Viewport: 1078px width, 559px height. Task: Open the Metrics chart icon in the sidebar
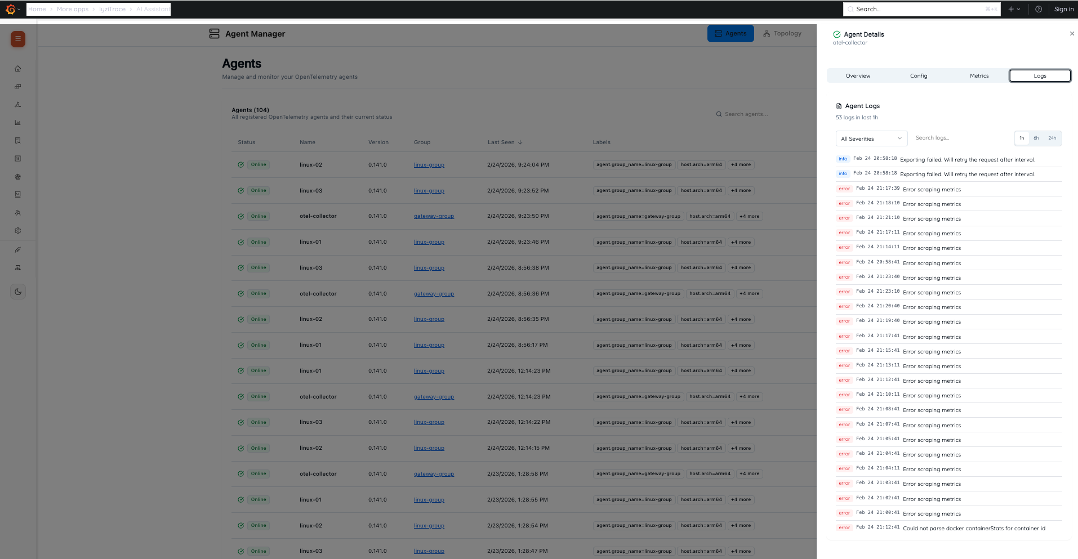pos(17,122)
